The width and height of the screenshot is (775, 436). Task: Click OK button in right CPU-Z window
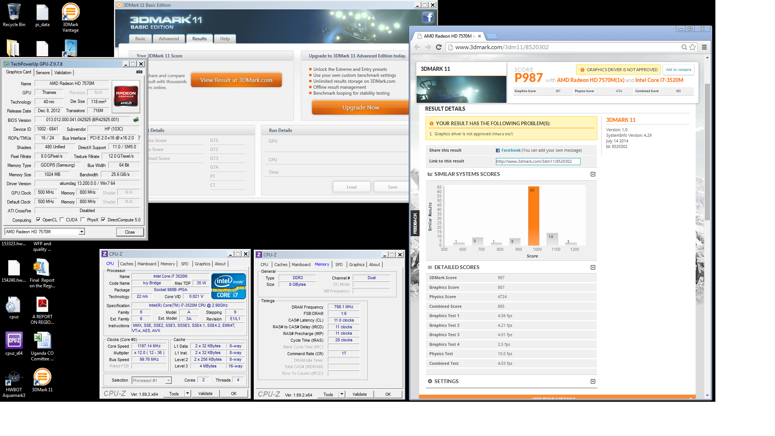[x=388, y=394]
